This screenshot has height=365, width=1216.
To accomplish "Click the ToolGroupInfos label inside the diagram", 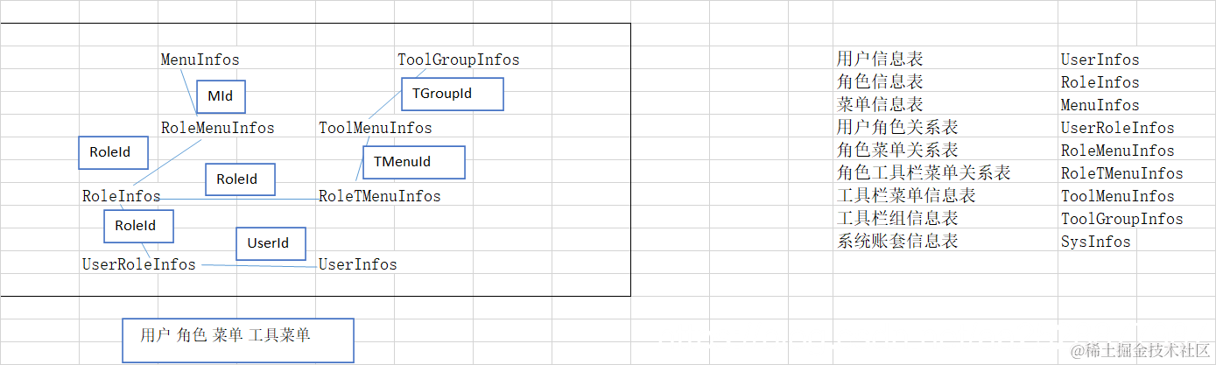I will click(458, 60).
